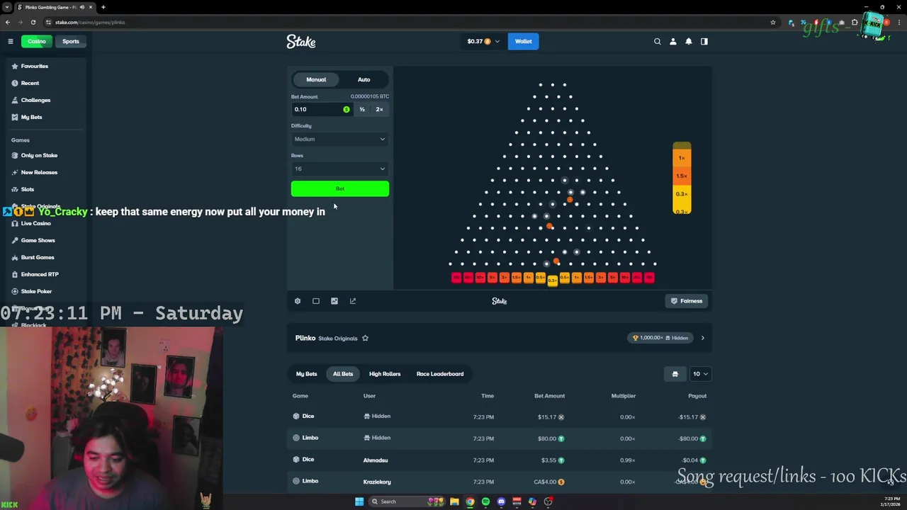Screen dimensions: 907x510
Task: Switch to Auto betting mode
Action: (x=364, y=79)
